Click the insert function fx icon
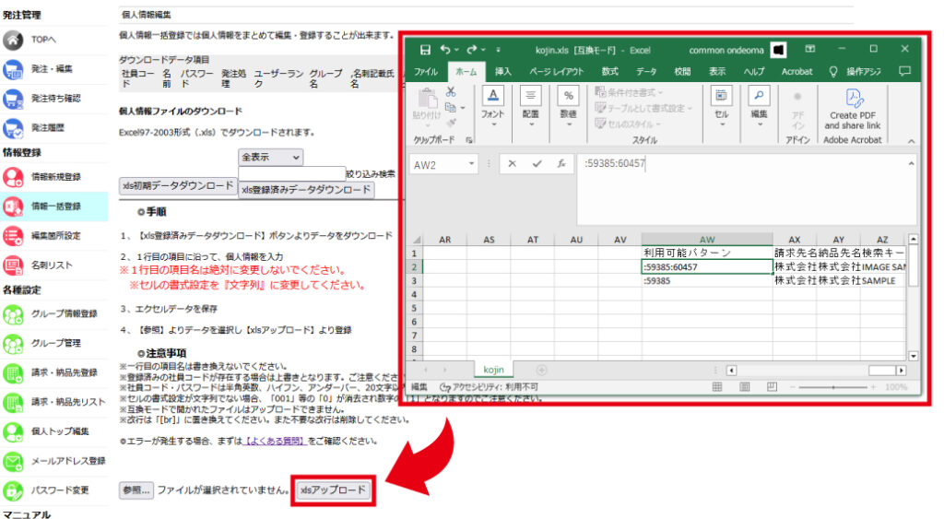 coord(560,164)
